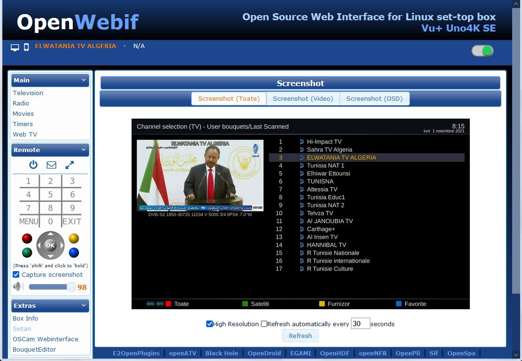Open Movies in Main menu
Image resolution: width=522 pixels, height=361 pixels.
click(23, 113)
